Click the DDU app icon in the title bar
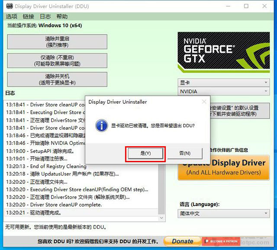The image size is (277, 250). point(8,6)
